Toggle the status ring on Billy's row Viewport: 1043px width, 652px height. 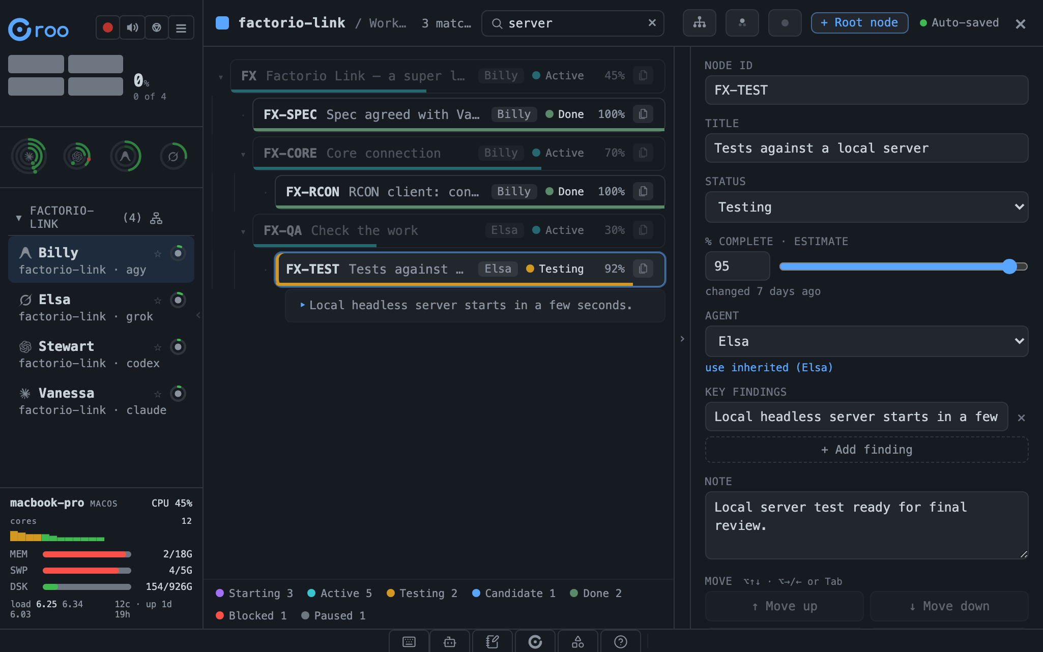coord(178,253)
